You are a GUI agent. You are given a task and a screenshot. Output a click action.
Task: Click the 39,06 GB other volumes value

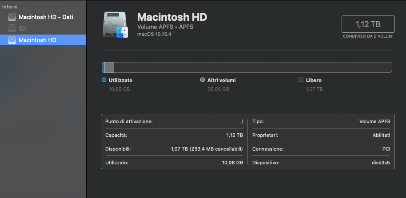click(218, 89)
